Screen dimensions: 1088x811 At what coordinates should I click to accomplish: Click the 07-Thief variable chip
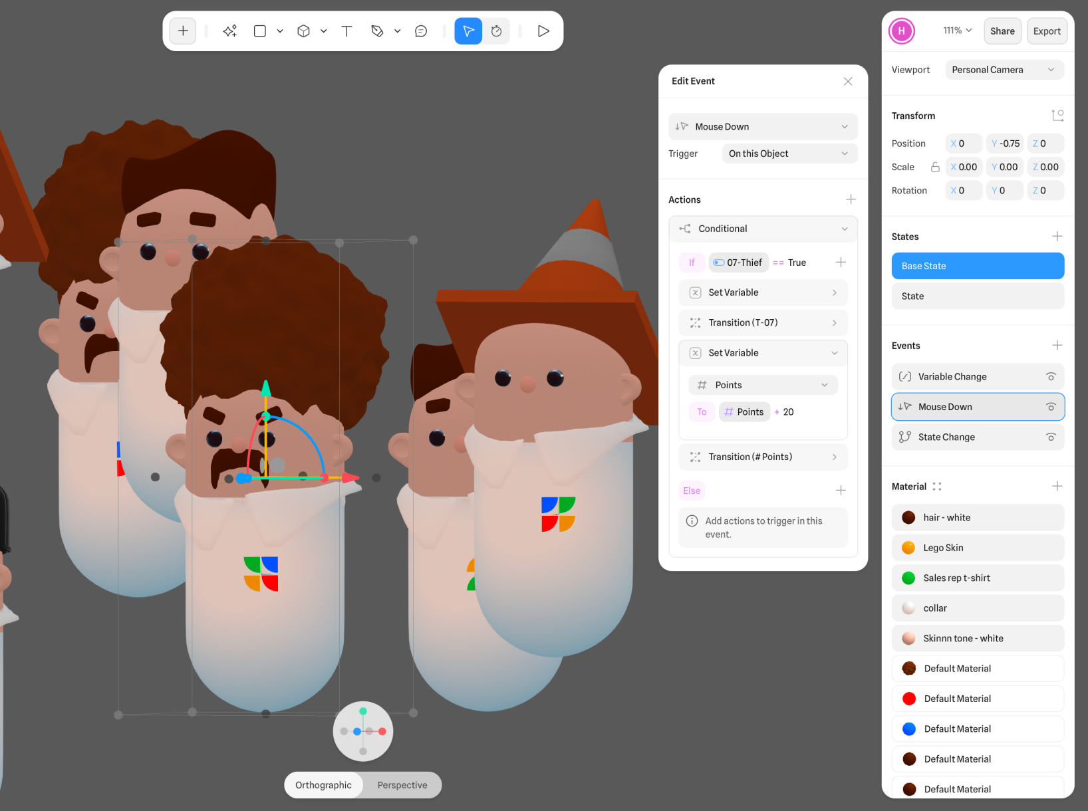point(738,263)
